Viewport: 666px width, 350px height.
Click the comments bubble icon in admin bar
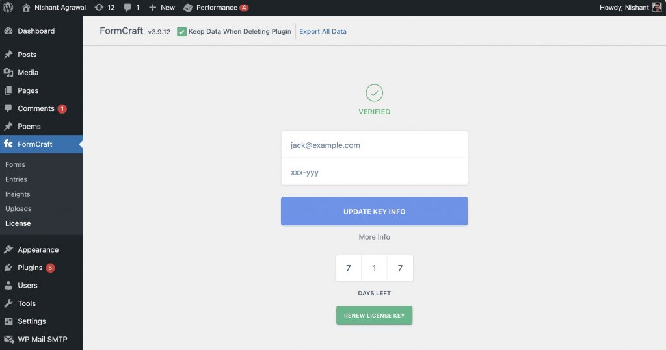pyautogui.click(x=127, y=8)
